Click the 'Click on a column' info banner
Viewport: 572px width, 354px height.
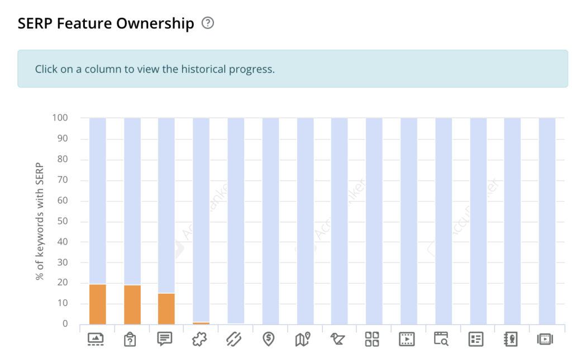(x=293, y=69)
